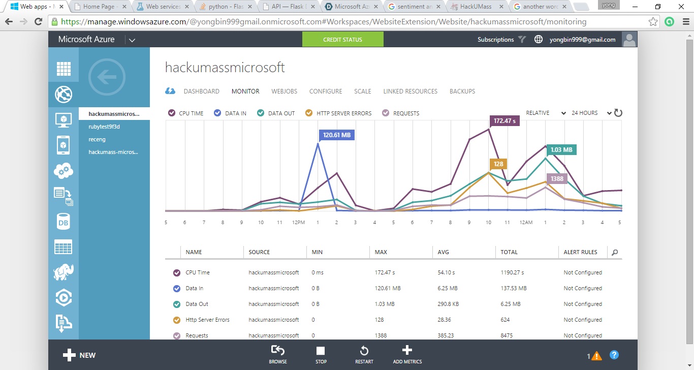Select the Web Apps globe sidebar icon
The height and width of the screenshot is (370, 694).
[x=64, y=95]
